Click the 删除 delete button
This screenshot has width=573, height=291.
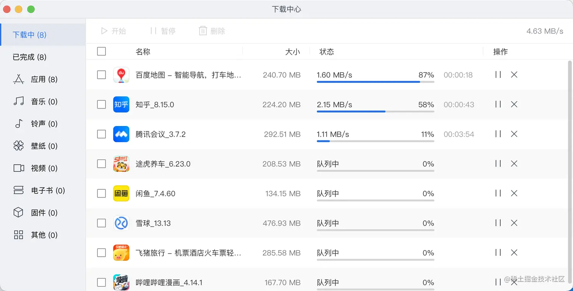pos(212,31)
